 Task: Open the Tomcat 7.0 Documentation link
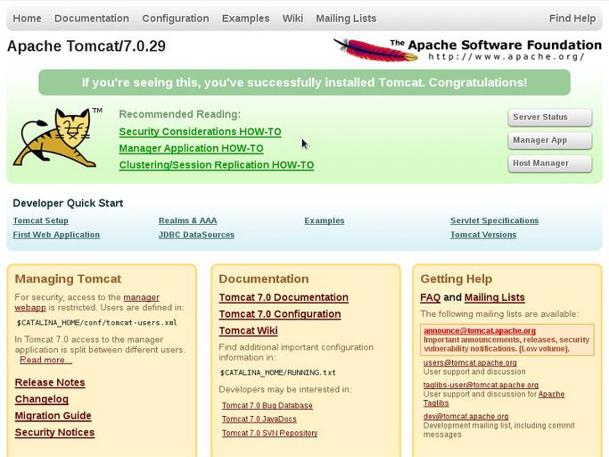(284, 297)
